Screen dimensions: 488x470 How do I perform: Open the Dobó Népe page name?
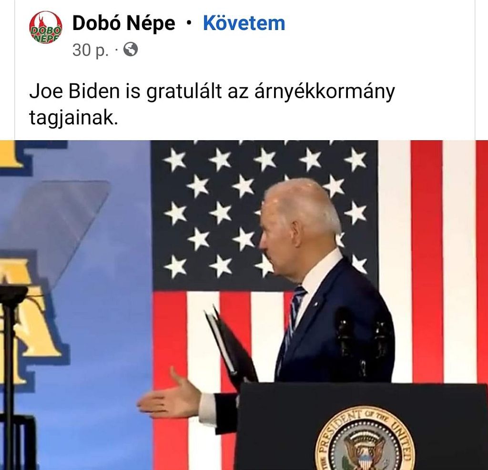click(123, 23)
